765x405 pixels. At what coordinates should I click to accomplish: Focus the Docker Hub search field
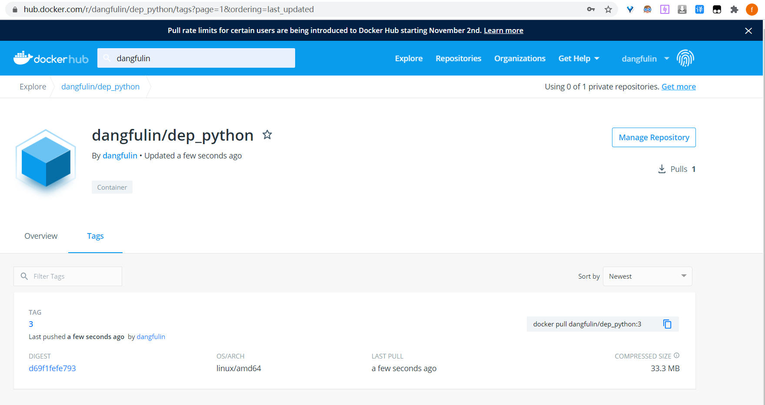pyautogui.click(x=196, y=58)
